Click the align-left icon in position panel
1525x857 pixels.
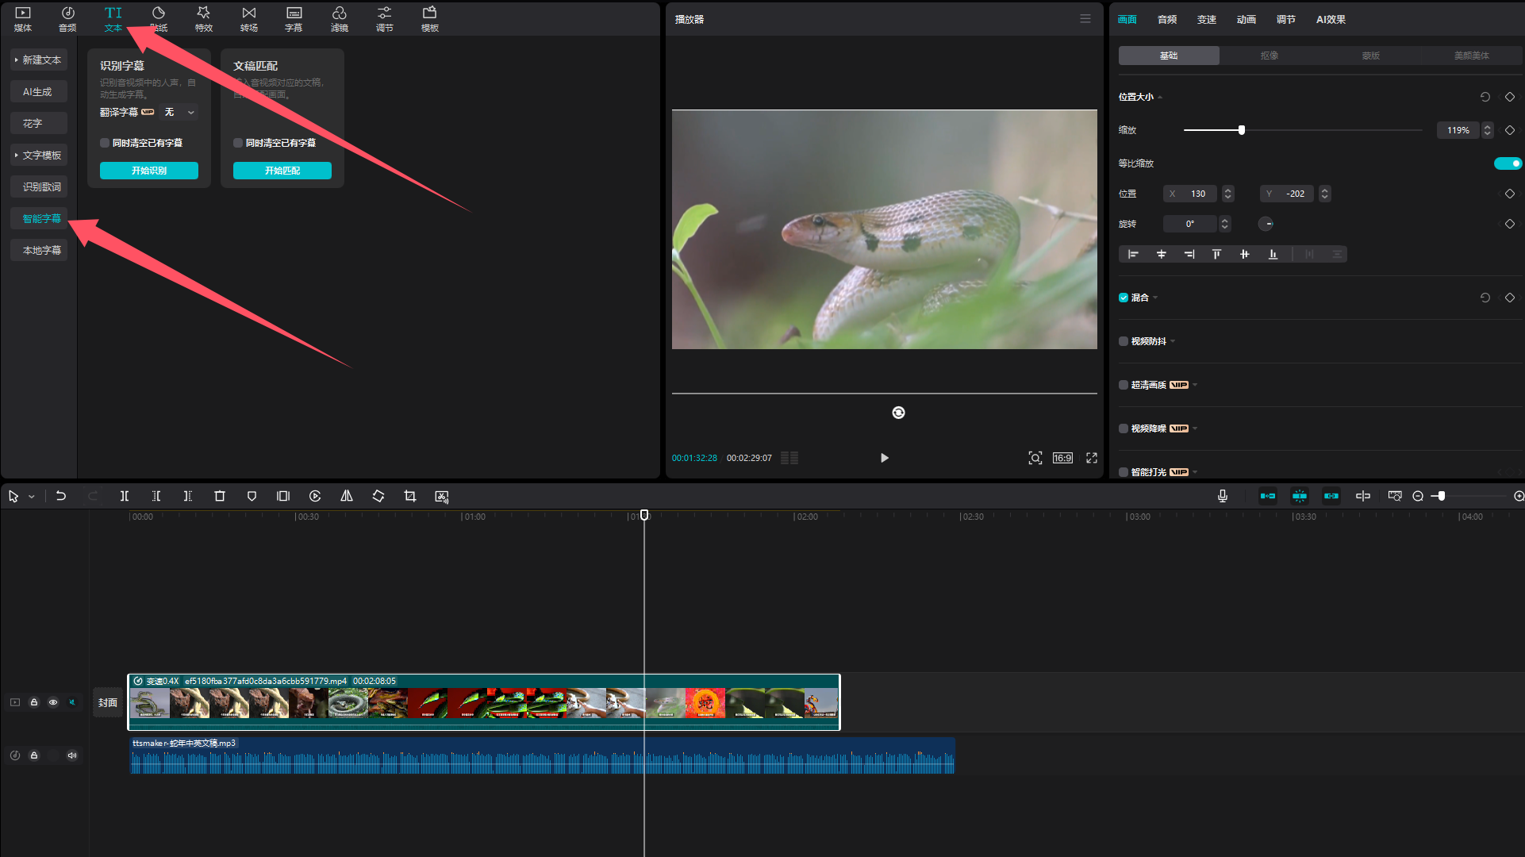(1133, 254)
